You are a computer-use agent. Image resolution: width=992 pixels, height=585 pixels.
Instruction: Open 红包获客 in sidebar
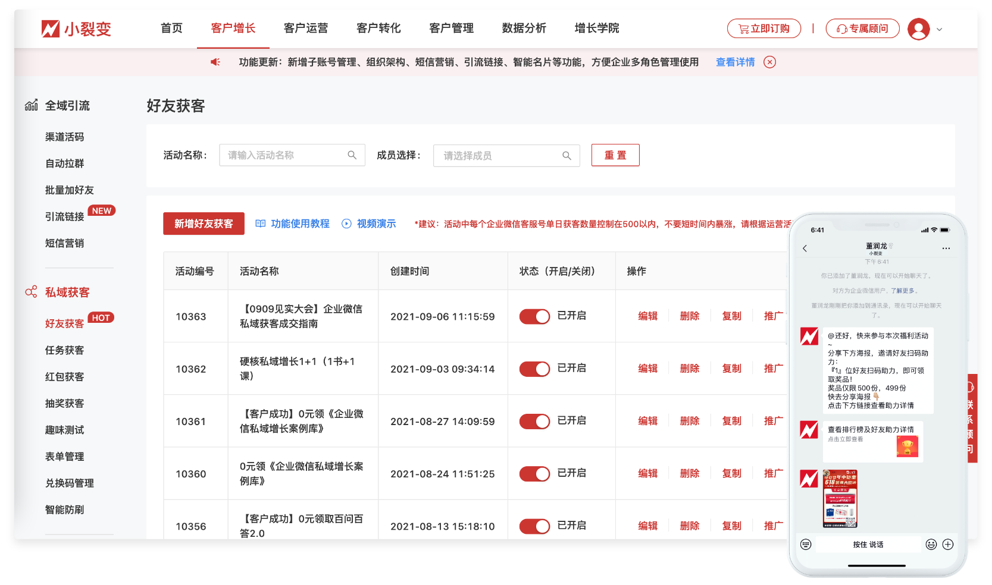point(64,377)
